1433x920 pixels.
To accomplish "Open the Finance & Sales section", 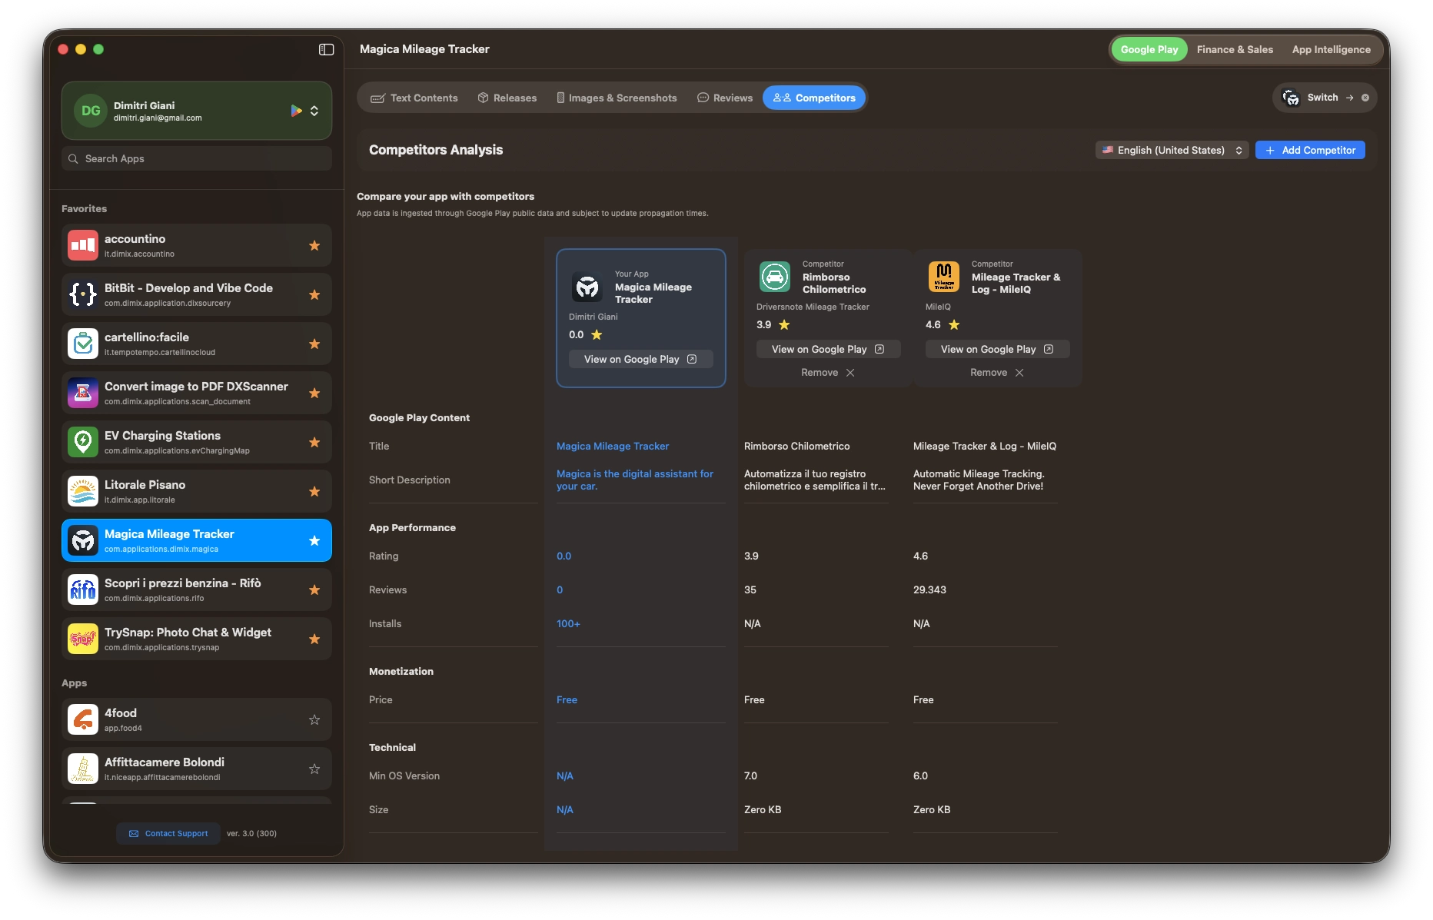I will click(x=1235, y=50).
